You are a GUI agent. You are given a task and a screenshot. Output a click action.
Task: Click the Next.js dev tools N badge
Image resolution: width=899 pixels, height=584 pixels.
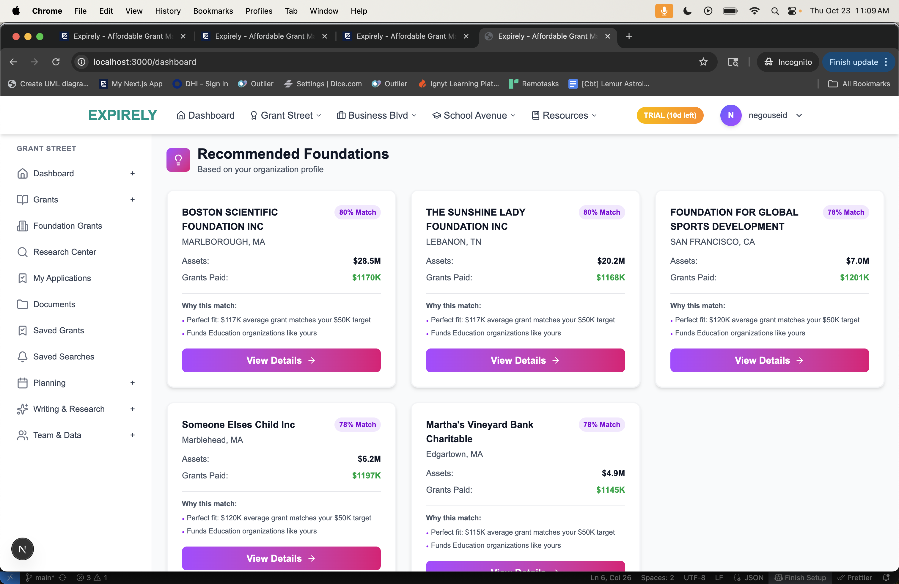(22, 549)
